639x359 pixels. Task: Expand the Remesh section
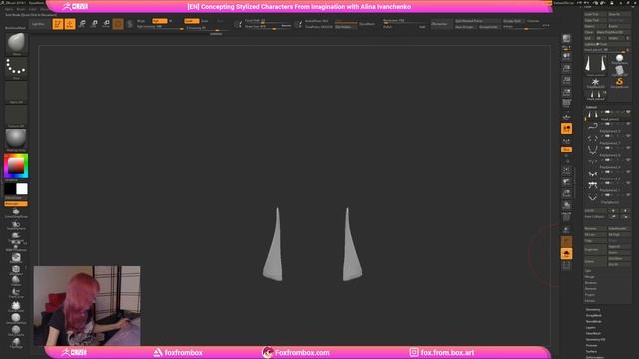click(590, 289)
